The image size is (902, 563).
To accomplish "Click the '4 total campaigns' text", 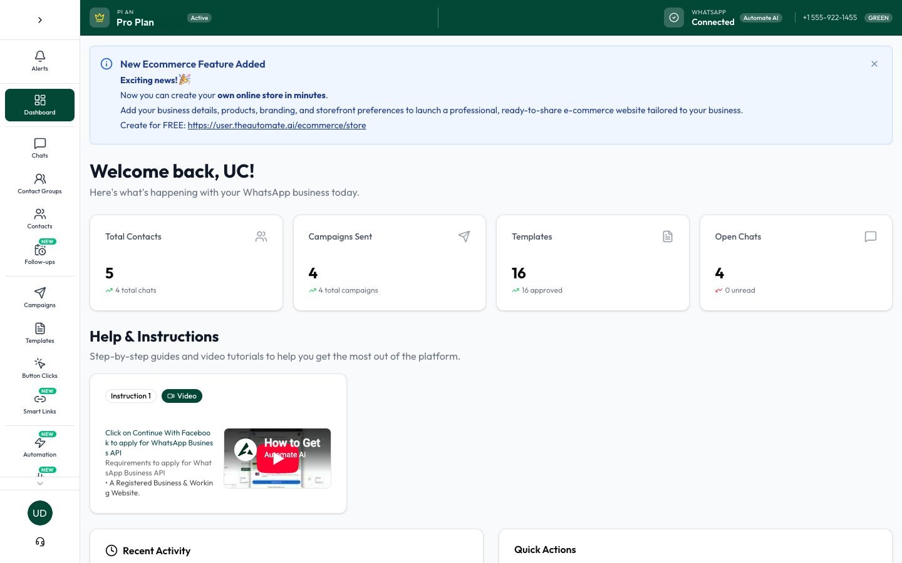I will 348,290.
